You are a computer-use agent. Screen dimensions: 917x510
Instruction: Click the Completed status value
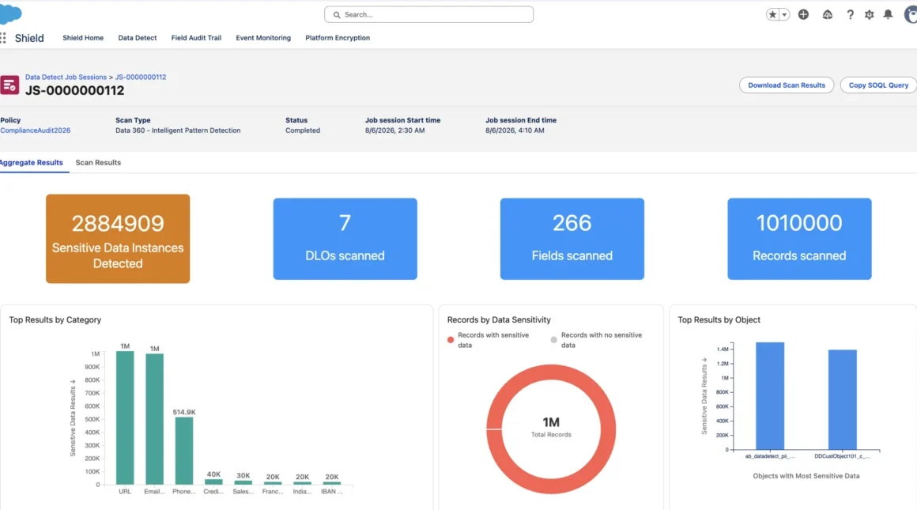pos(302,130)
